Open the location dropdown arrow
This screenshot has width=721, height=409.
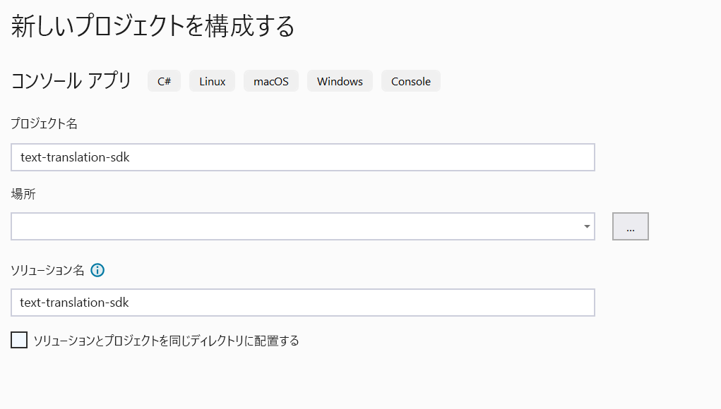[587, 226]
